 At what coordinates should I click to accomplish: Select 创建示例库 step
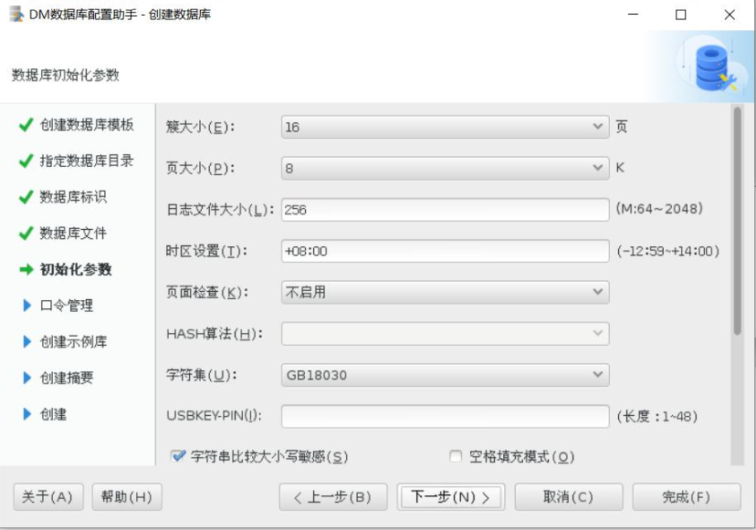[x=73, y=341]
